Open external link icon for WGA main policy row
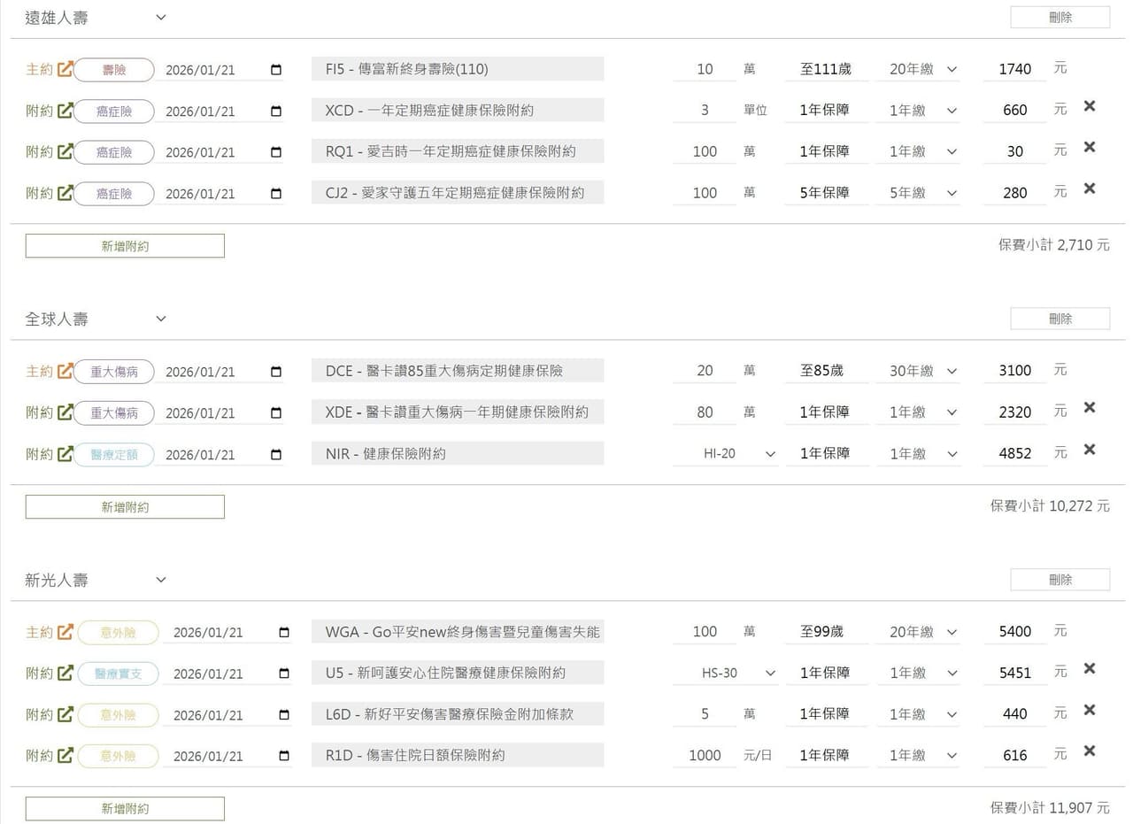The height and width of the screenshot is (824, 1133). pos(65,632)
